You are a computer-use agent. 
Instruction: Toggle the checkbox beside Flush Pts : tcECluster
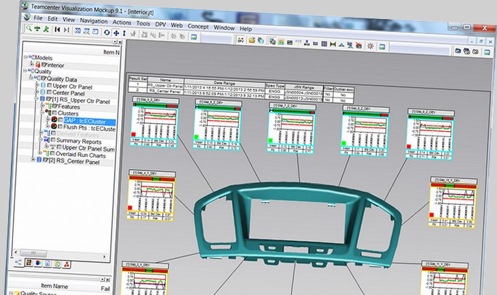click(x=60, y=127)
